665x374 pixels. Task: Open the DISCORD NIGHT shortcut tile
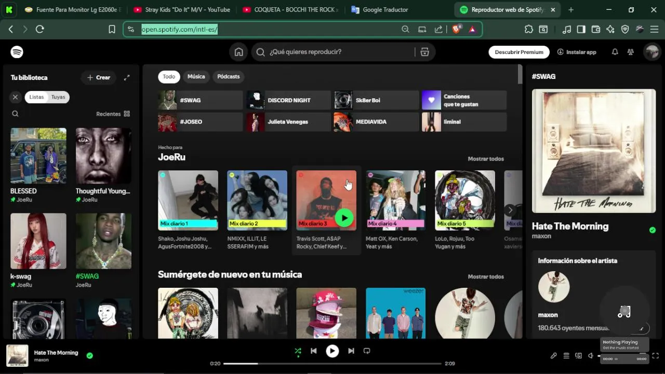click(x=288, y=100)
